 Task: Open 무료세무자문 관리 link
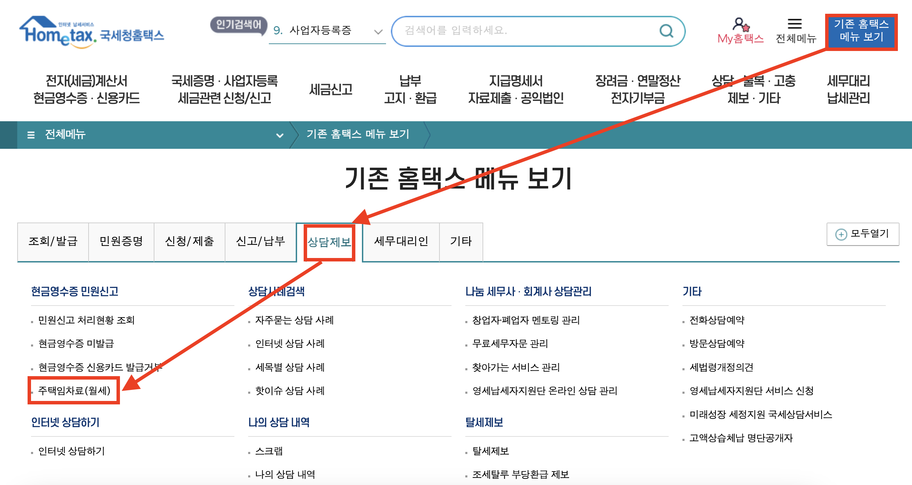[510, 343]
